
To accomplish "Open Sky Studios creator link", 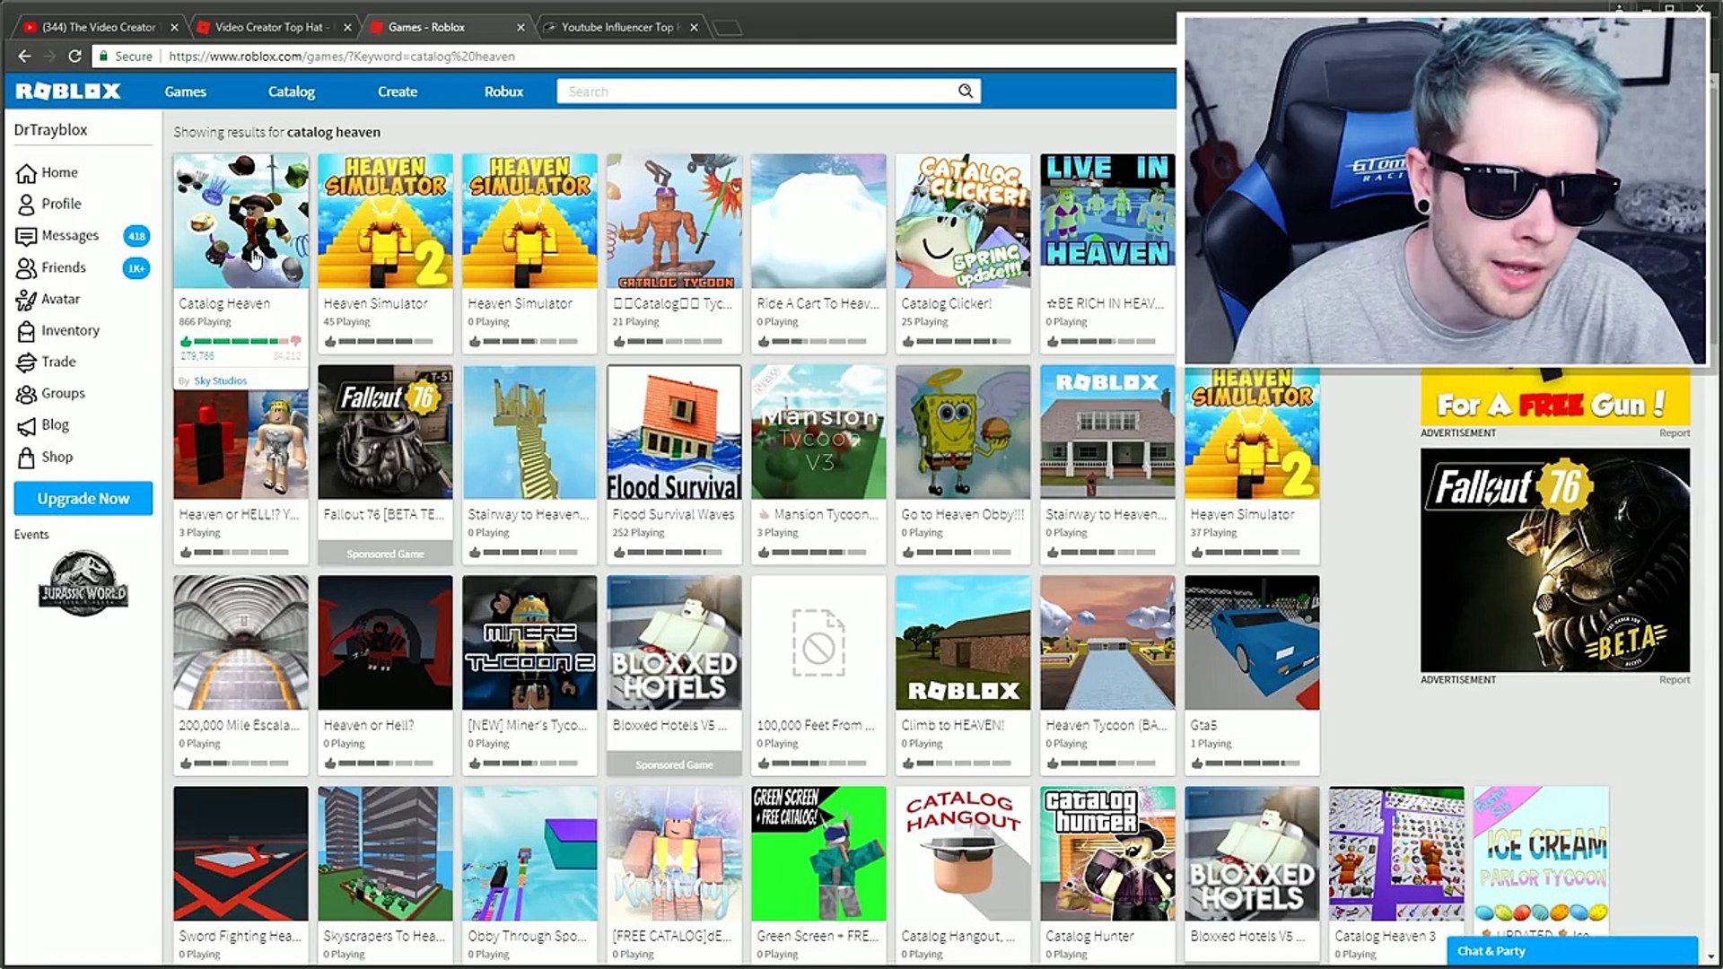I will (220, 380).
